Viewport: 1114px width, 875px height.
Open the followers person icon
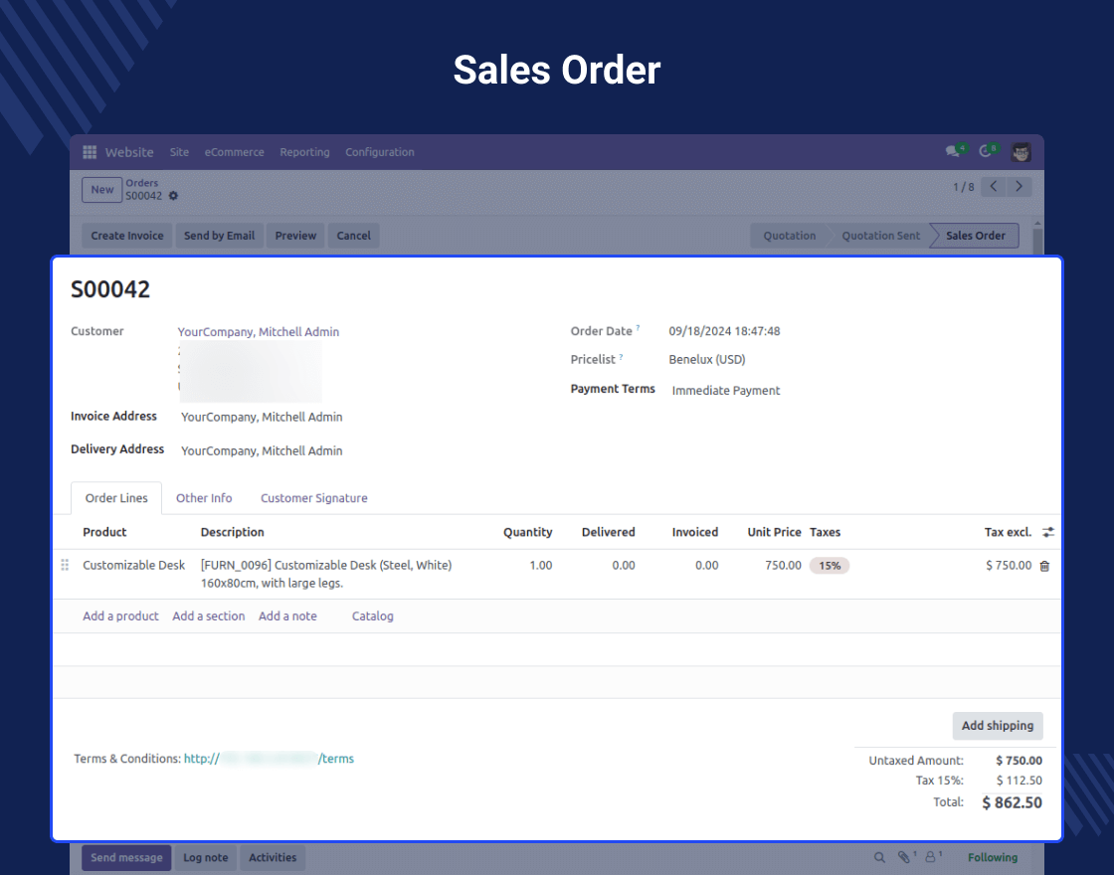click(x=931, y=857)
